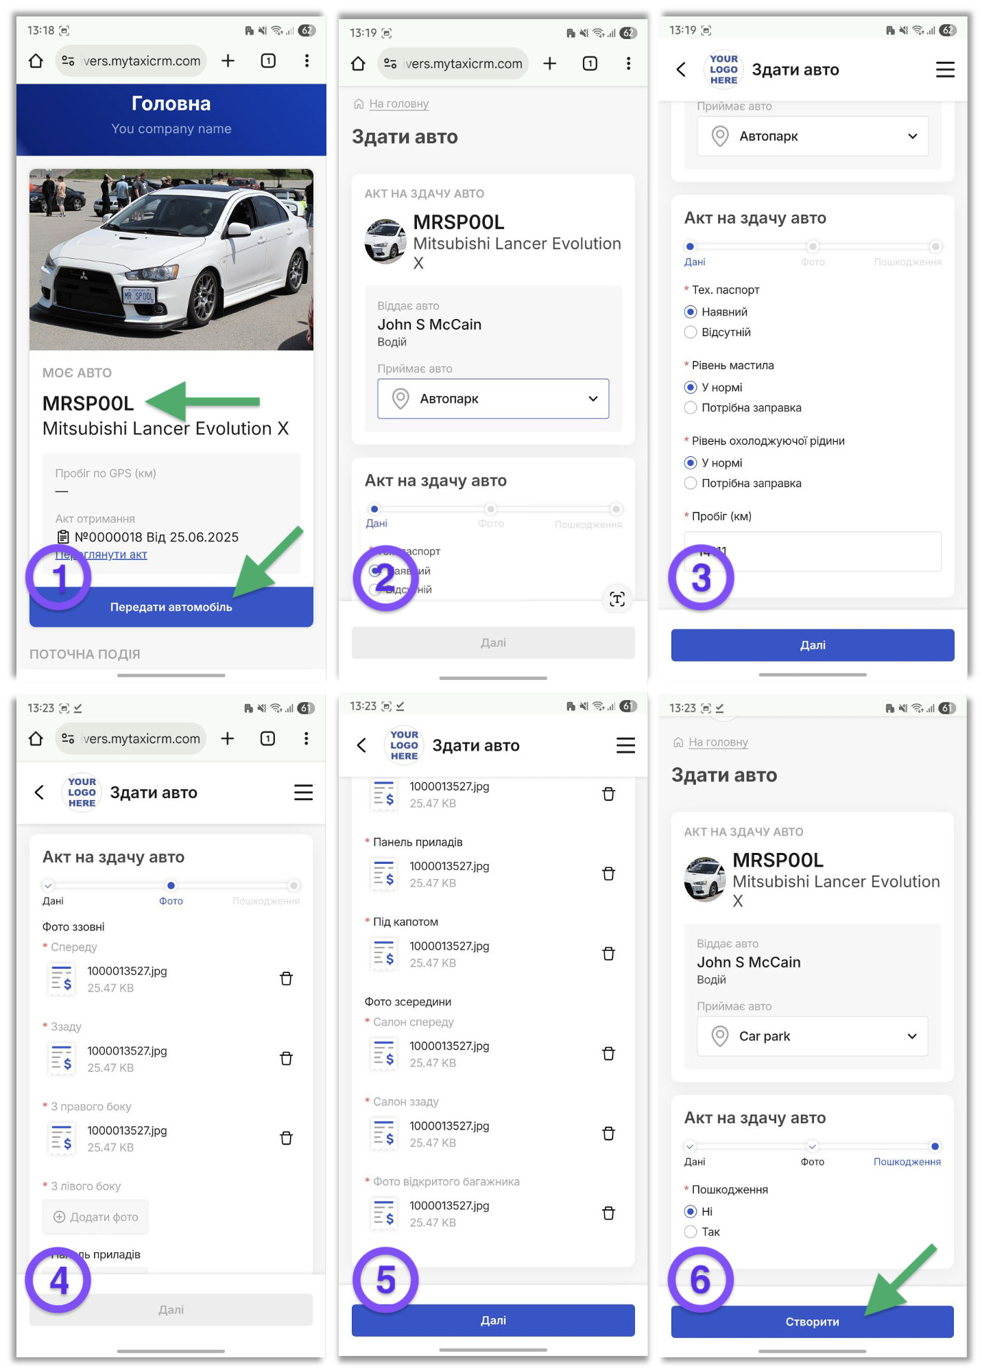Tap round car thumbnail in screenshot 6
The height and width of the screenshot is (1371, 982).
[705, 879]
